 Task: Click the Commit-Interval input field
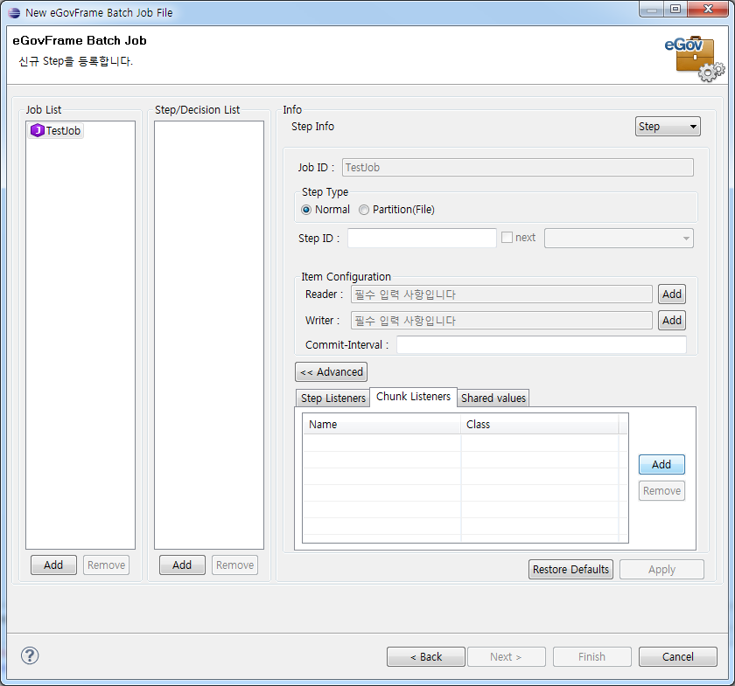point(542,345)
